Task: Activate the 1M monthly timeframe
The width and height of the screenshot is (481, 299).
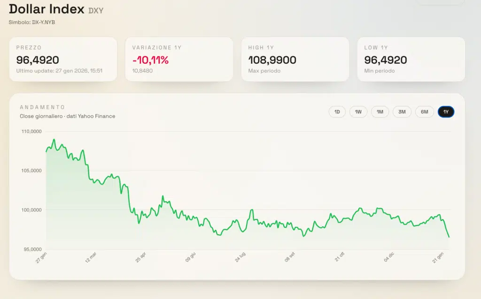Action: (380, 112)
